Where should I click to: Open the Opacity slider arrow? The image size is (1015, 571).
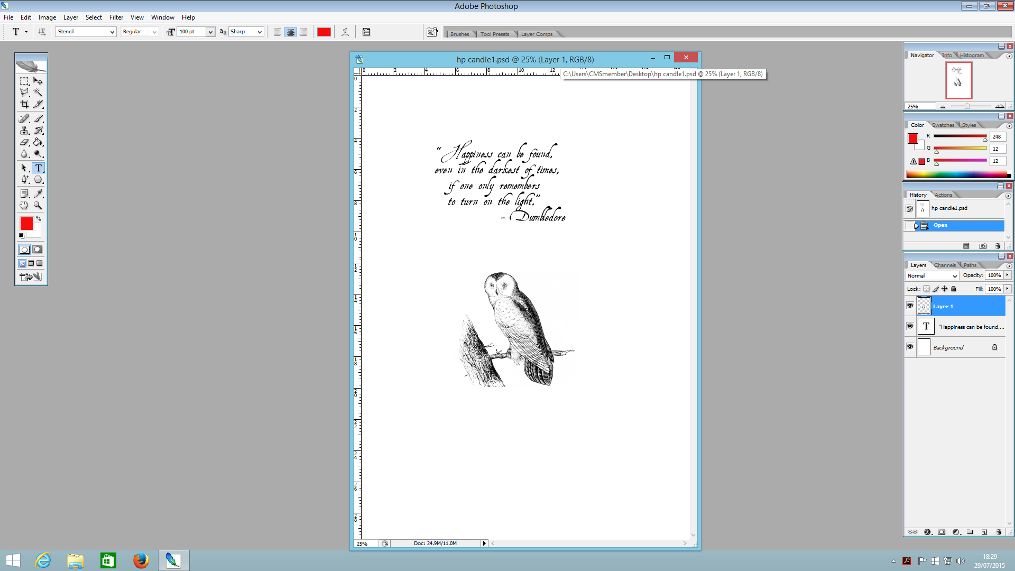[x=1008, y=275]
